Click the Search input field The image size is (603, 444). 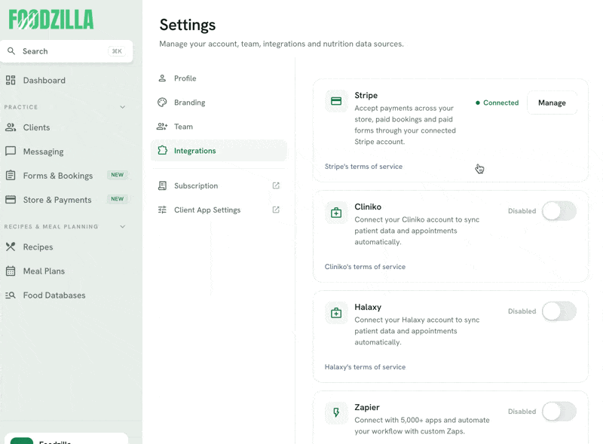coord(66,51)
